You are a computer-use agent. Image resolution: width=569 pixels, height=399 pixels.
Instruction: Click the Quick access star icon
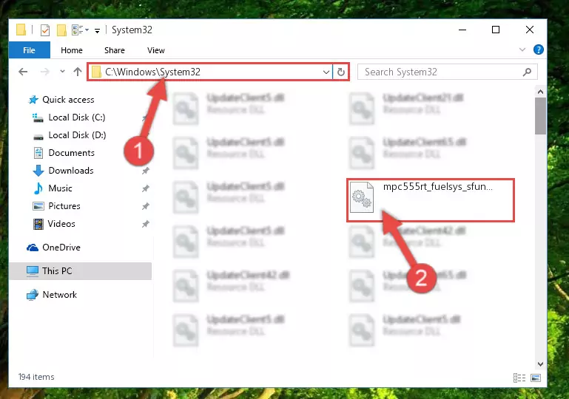(33, 100)
